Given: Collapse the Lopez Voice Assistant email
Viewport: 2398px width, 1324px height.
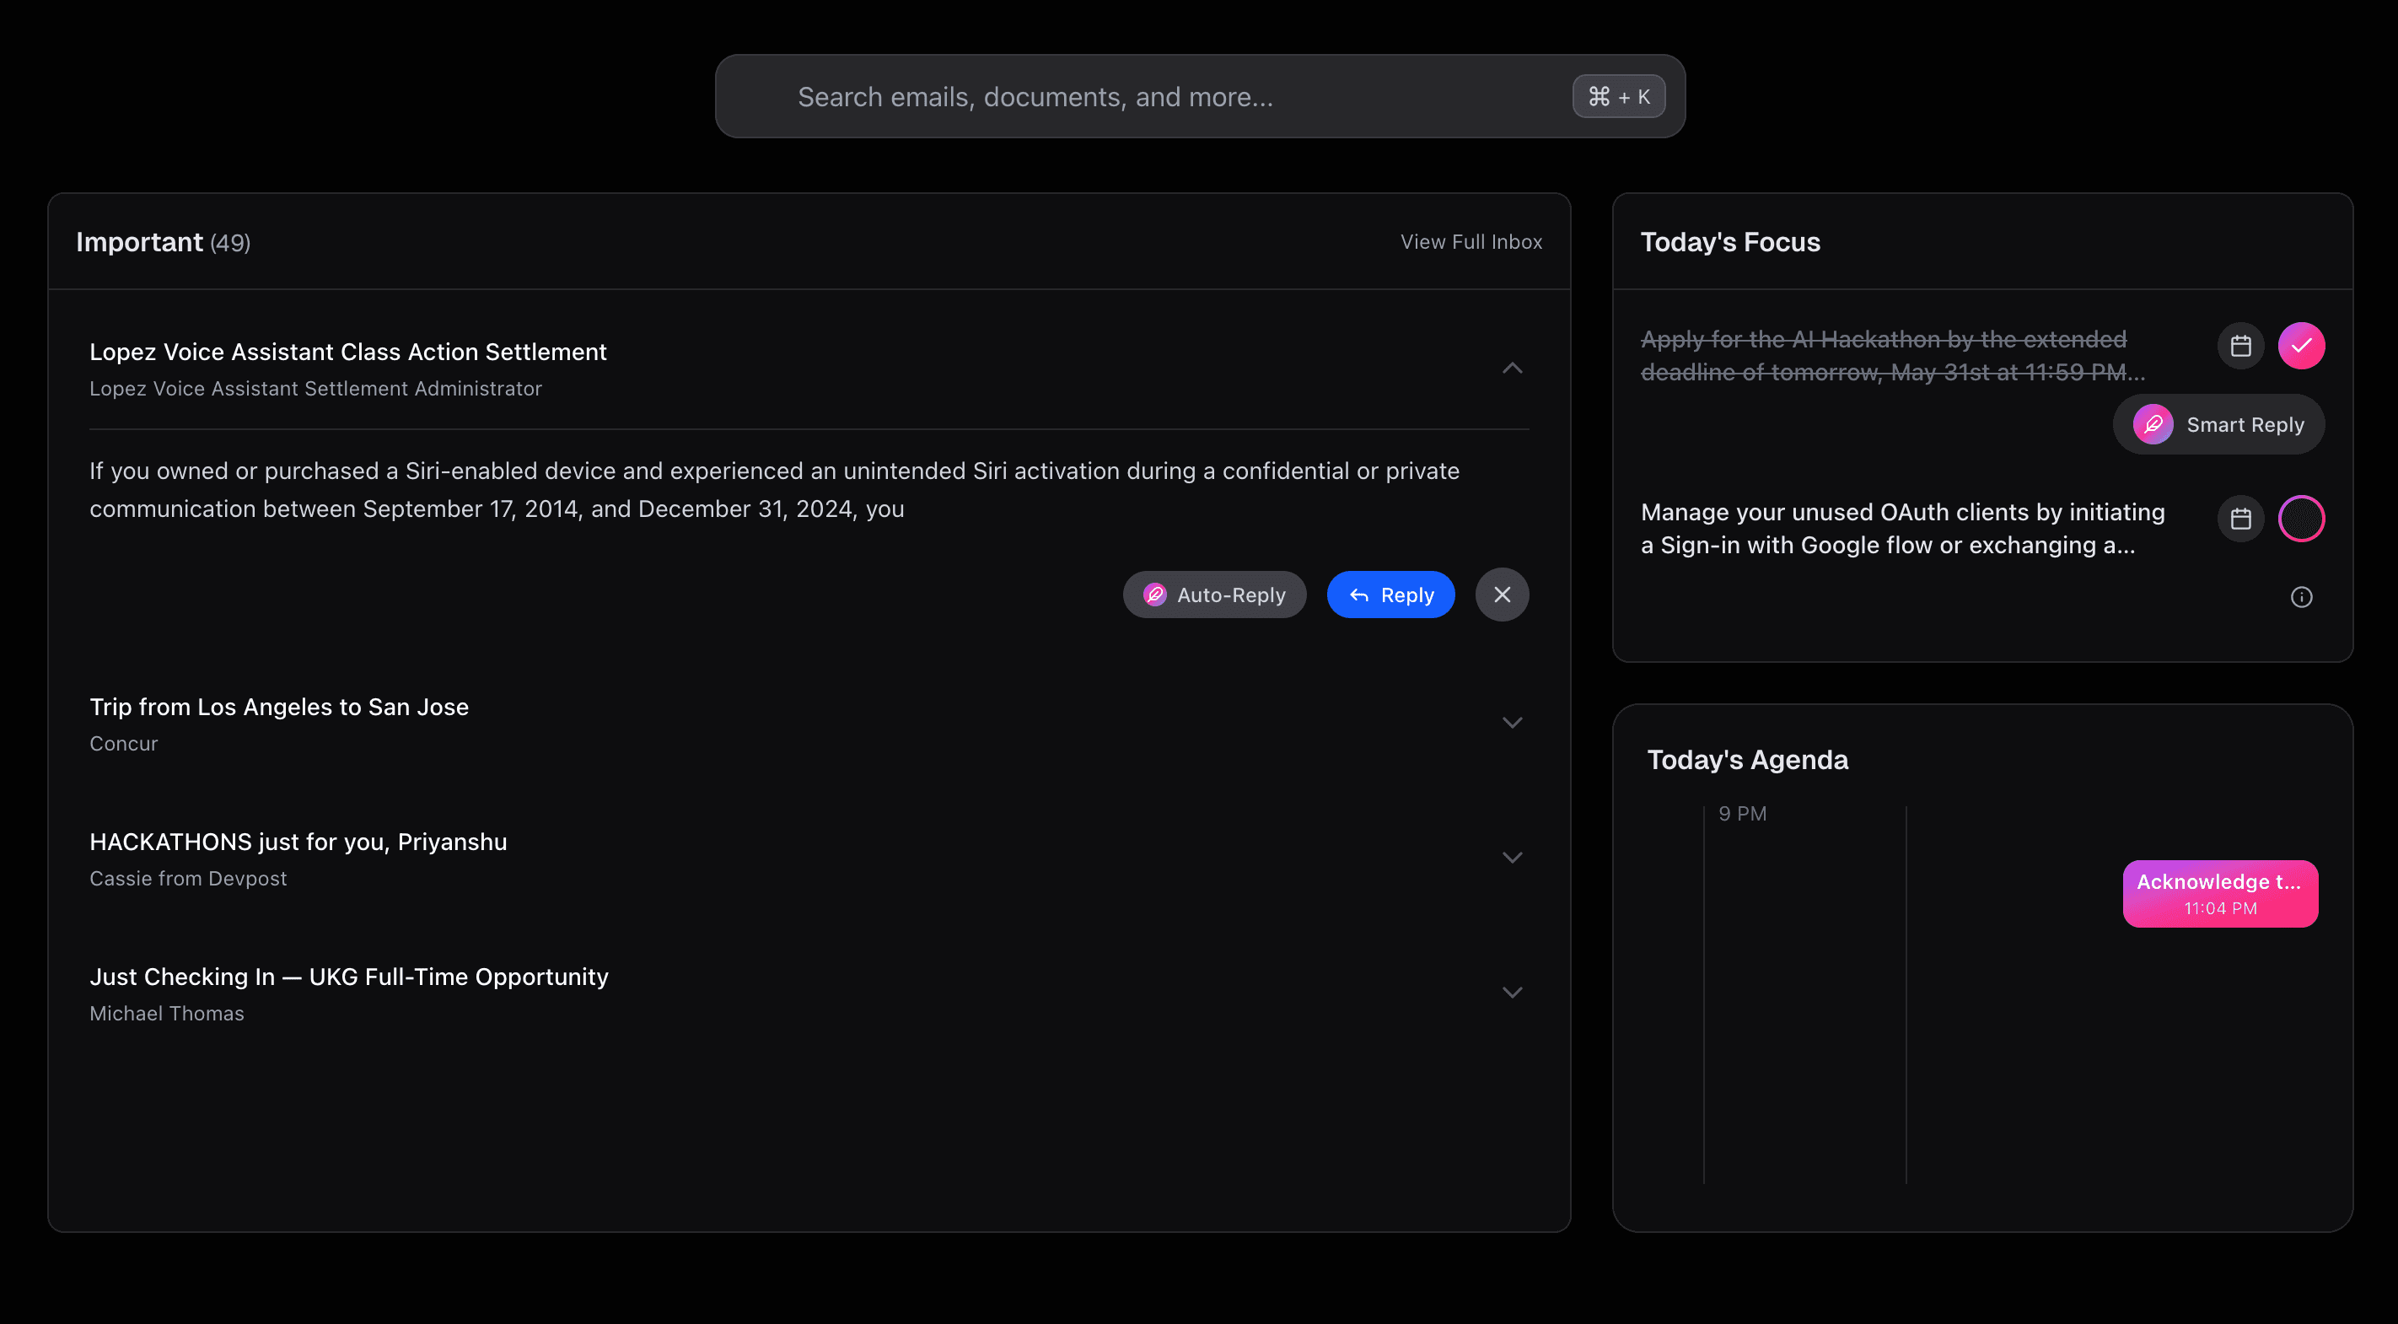Looking at the screenshot, I should click(x=1512, y=368).
